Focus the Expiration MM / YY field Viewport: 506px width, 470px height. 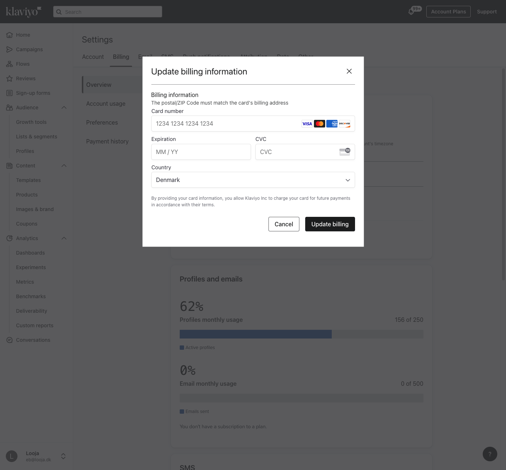(201, 152)
